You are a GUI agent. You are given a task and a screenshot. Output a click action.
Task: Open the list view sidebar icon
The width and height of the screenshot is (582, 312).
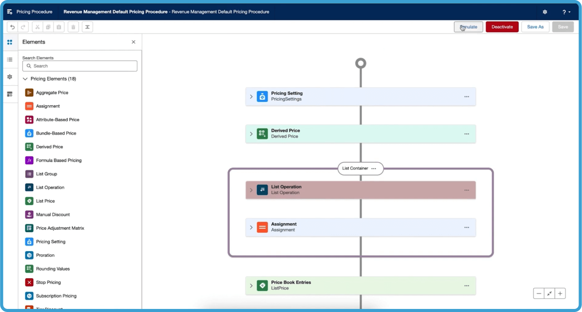tap(10, 59)
